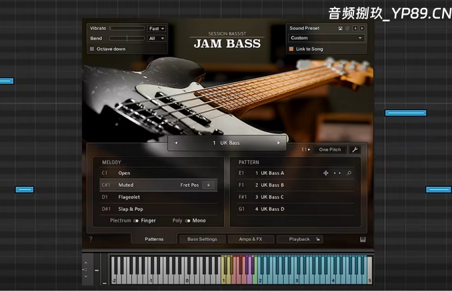This screenshot has width=452, height=291.
Task: Click the drag-to-DAW arrows icon on UK Bass A
Action: click(326, 173)
